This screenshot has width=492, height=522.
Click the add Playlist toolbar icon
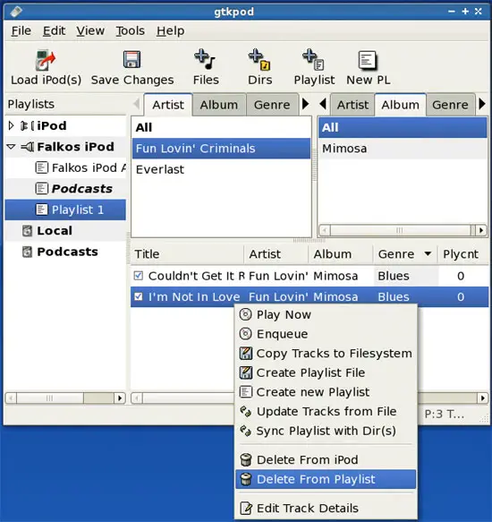pos(313,60)
